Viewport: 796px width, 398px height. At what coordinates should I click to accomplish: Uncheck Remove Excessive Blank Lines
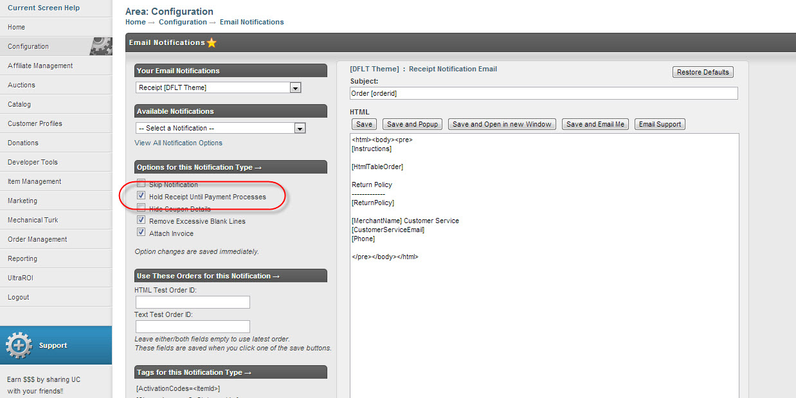tap(141, 221)
